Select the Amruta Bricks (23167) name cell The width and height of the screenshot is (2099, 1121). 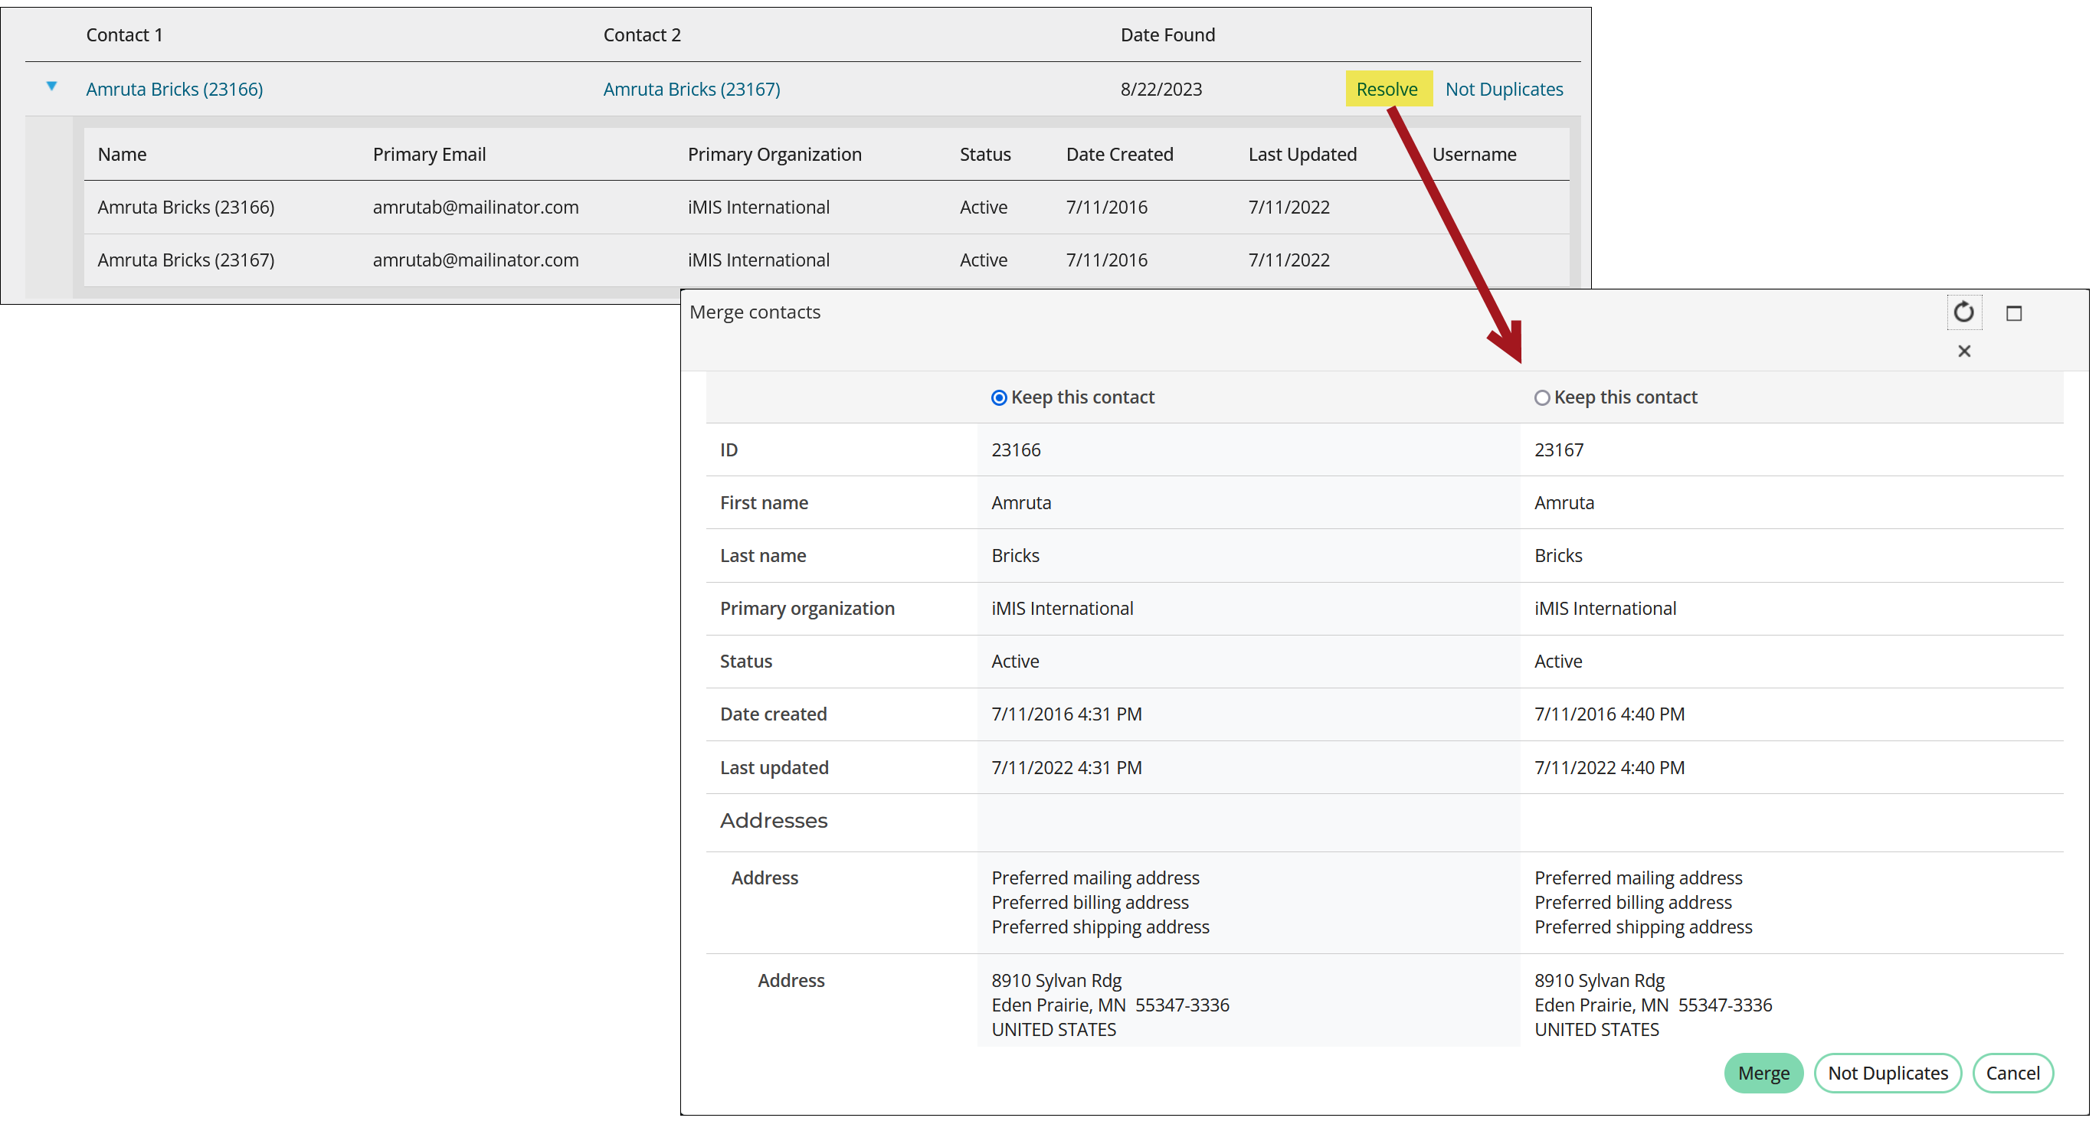pos(186,260)
